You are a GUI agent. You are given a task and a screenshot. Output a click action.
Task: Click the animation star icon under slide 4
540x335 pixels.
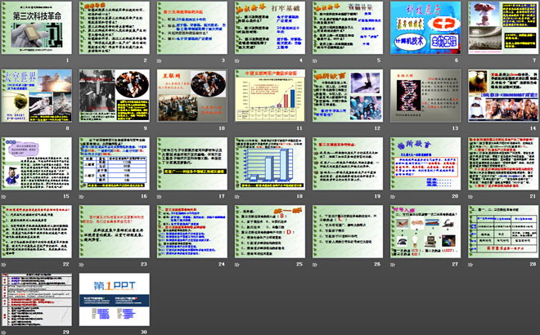pyautogui.click(x=237, y=60)
